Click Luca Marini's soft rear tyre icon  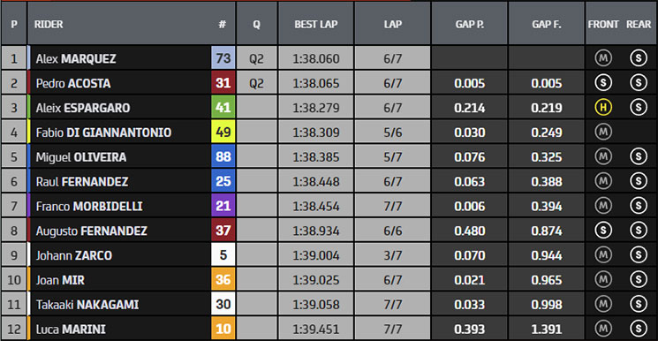639,329
